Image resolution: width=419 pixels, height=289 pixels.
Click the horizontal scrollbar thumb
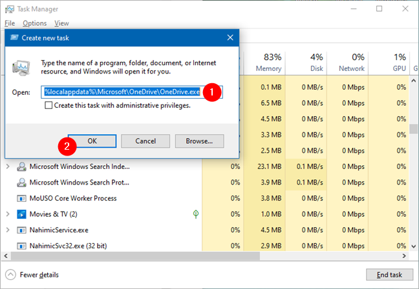[135, 256]
